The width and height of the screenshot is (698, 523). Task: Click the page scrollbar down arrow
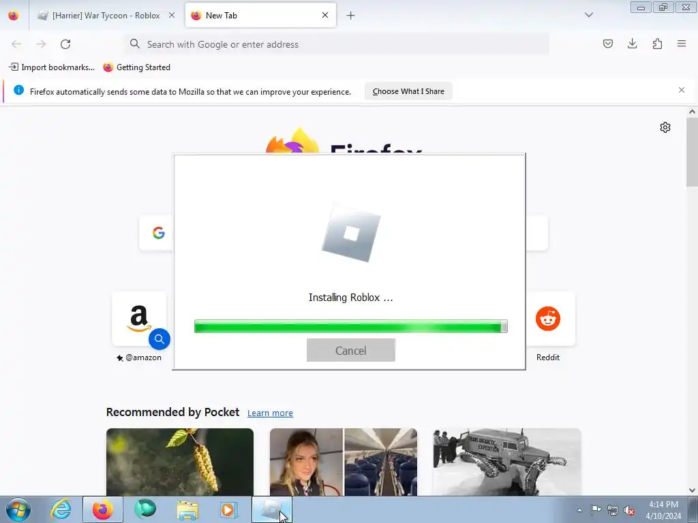tap(692, 490)
